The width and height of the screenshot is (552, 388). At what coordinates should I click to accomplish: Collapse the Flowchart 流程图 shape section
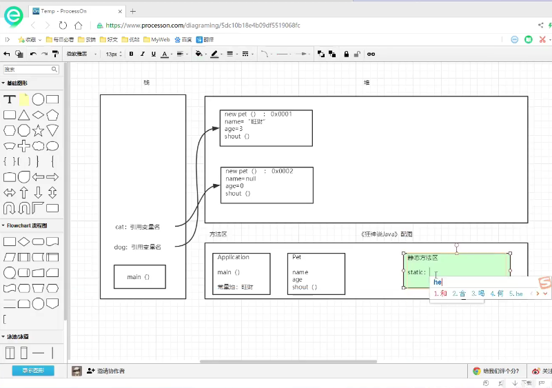point(26,225)
